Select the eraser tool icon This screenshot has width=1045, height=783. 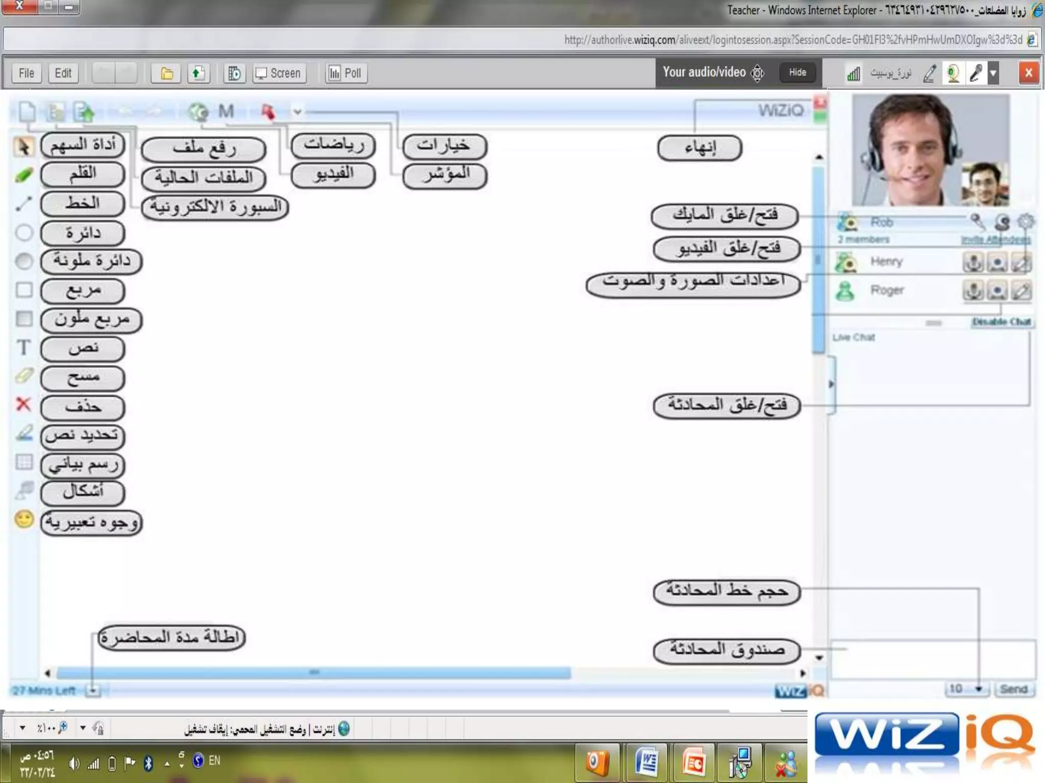coord(23,376)
